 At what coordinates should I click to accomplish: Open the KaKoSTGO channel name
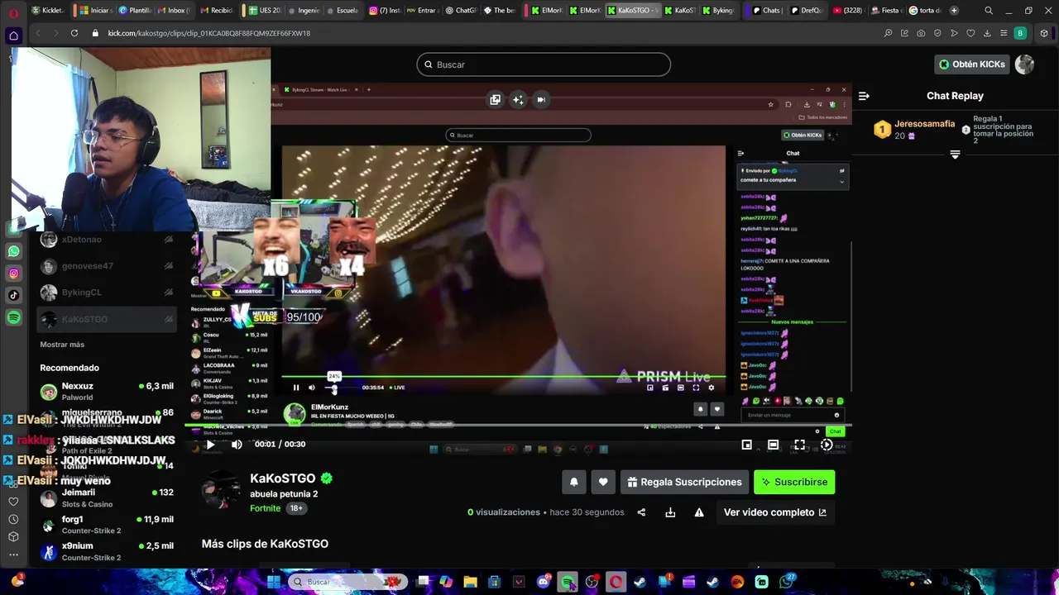click(283, 478)
